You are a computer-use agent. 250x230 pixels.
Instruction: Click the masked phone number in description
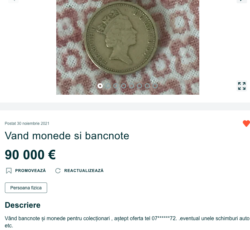click(164, 218)
